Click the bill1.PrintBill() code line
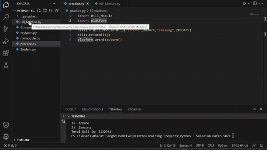The width and height of the screenshot is (267, 150). tap(94, 35)
